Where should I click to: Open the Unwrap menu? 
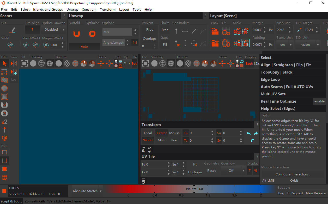(72, 9)
